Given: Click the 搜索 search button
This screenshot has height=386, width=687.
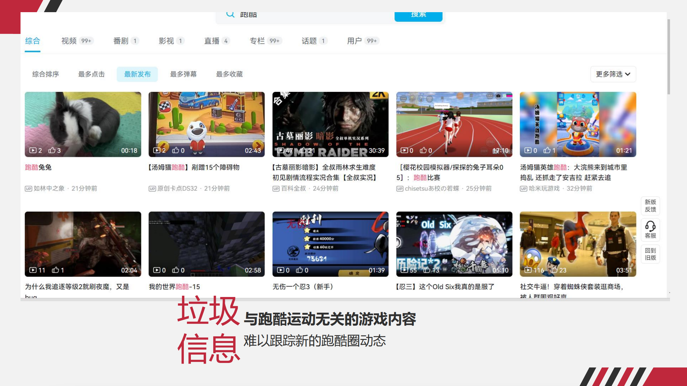Looking at the screenshot, I should coord(418,14).
